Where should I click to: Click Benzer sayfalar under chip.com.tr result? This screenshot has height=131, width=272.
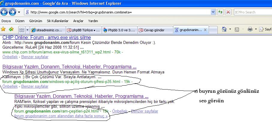click(x=35, y=57)
